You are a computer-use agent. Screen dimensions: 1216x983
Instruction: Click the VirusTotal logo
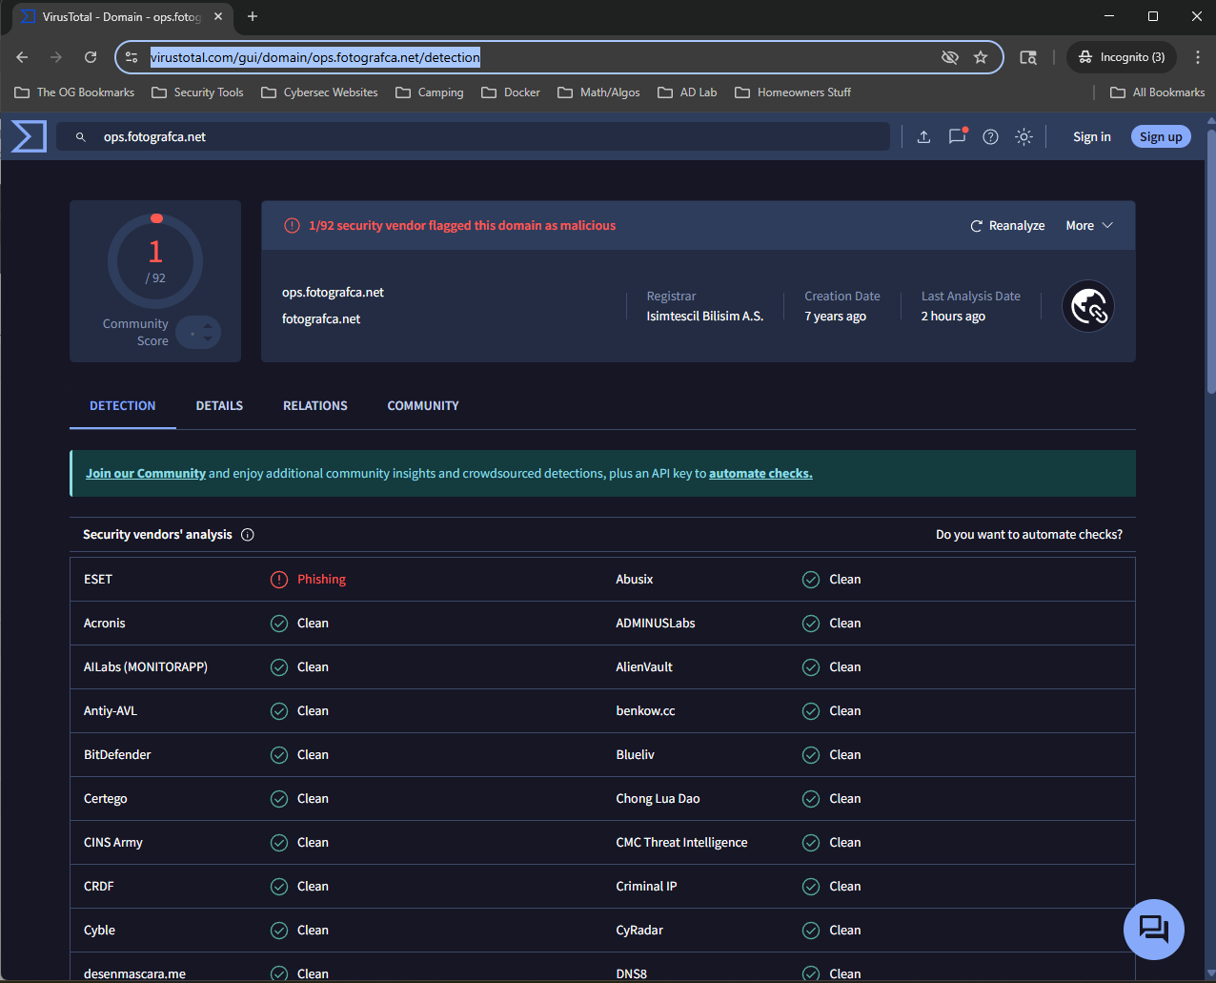click(28, 135)
